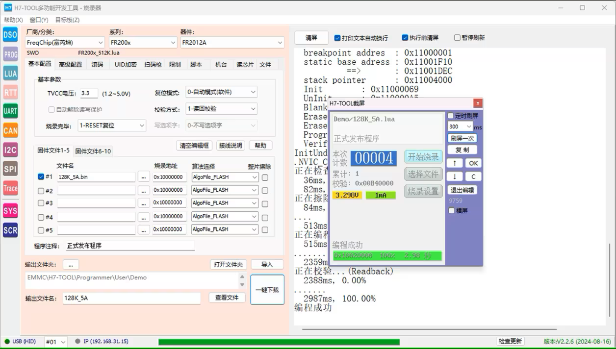The width and height of the screenshot is (616, 349).
Task: Open the 窗口(Y) menu
Action: point(39,20)
